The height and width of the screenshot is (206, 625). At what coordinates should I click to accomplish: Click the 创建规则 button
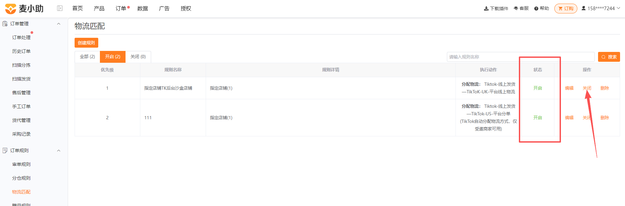coord(86,43)
